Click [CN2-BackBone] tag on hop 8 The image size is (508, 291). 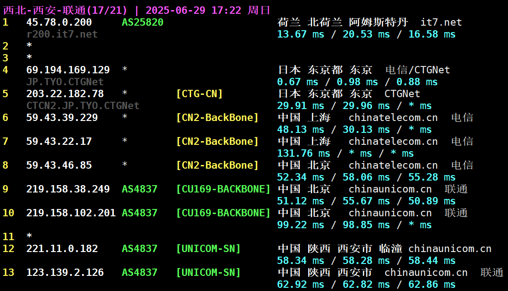point(217,165)
